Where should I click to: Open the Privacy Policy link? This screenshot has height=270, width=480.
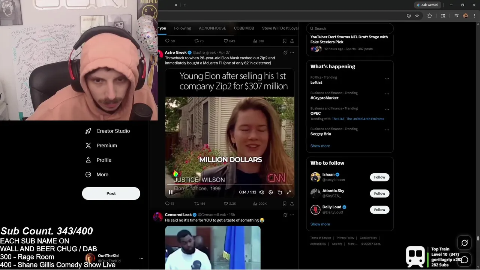click(345, 238)
